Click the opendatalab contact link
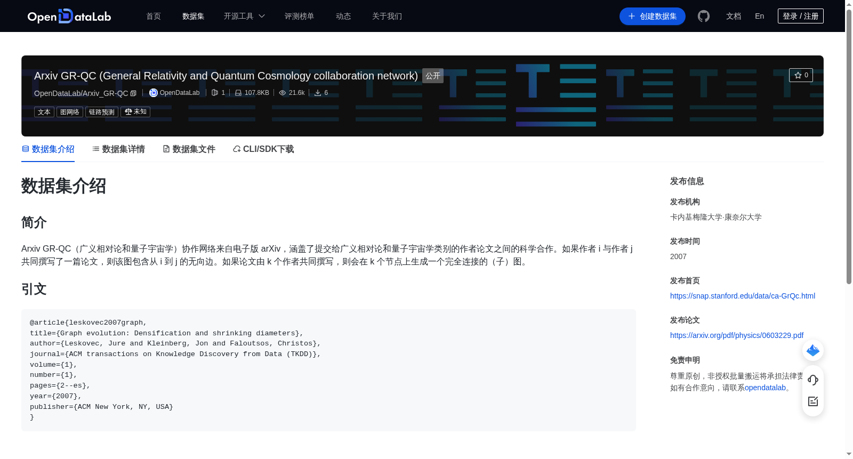Screen dimensions: 853x459 pos(765,388)
